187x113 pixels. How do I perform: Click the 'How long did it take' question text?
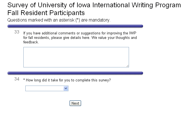68,80
